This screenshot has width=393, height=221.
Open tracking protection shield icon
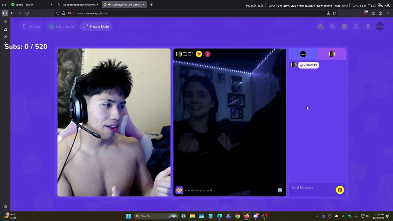(58, 13)
